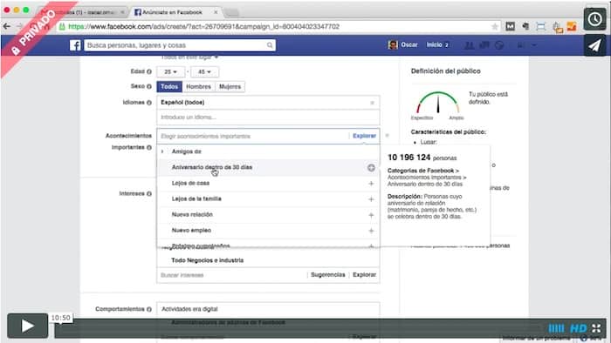Select Hombres for Sexo
Image resolution: width=611 pixels, height=343 pixels.
point(198,87)
